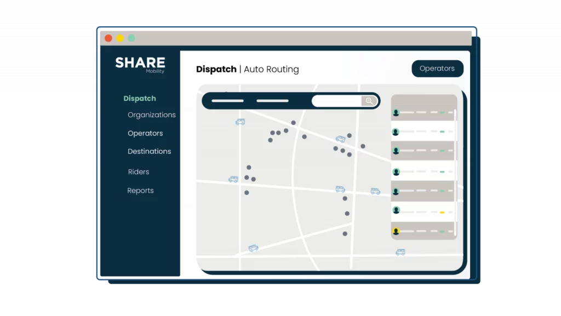Open the Riders page

pyautogui.click(x=139, y=172)
